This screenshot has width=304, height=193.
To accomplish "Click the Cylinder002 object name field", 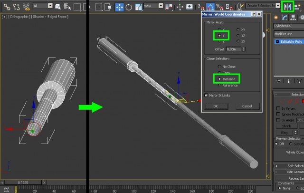I will [x=289, y=26].
